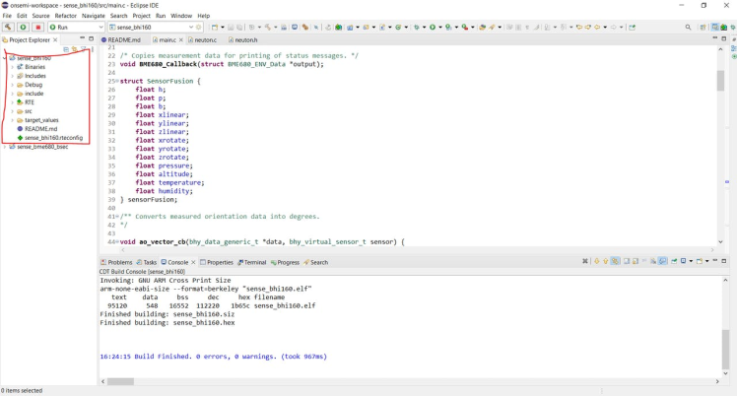The height and width of the screenshot is (396, 737).
Task: Open the Problems view tab
Action: point(119,263)
